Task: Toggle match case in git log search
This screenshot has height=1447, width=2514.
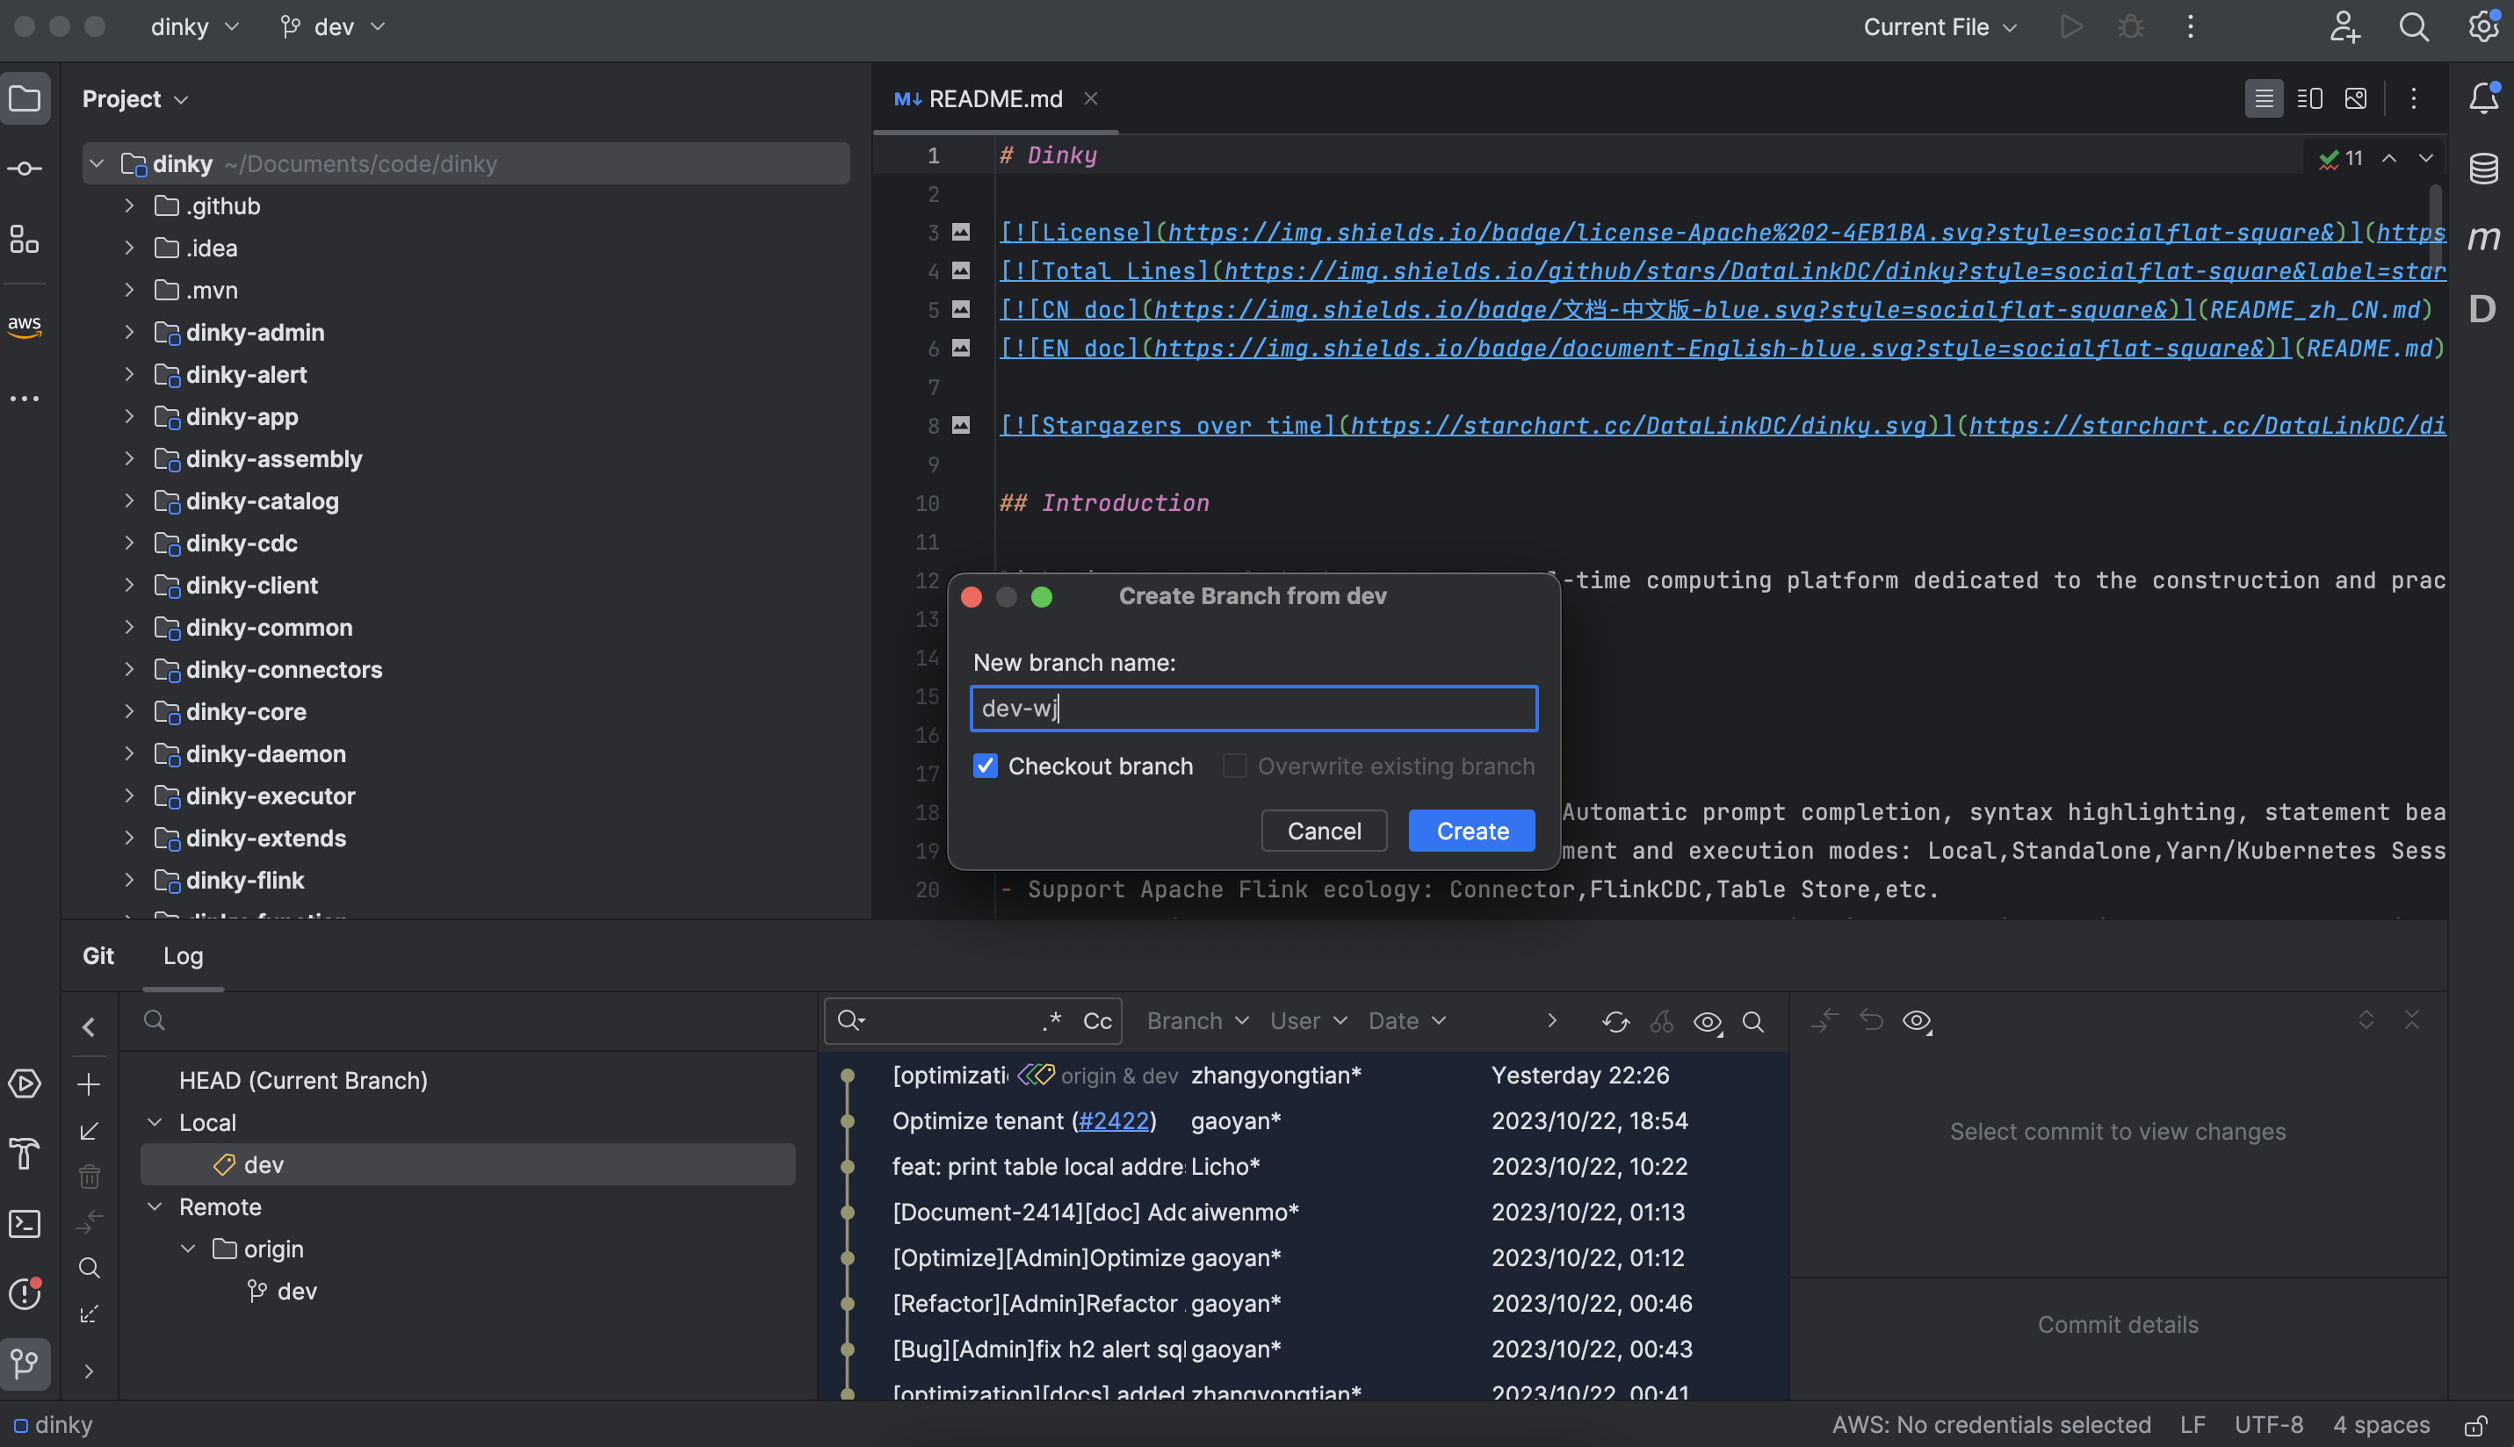Action: coord(1096,1020)
